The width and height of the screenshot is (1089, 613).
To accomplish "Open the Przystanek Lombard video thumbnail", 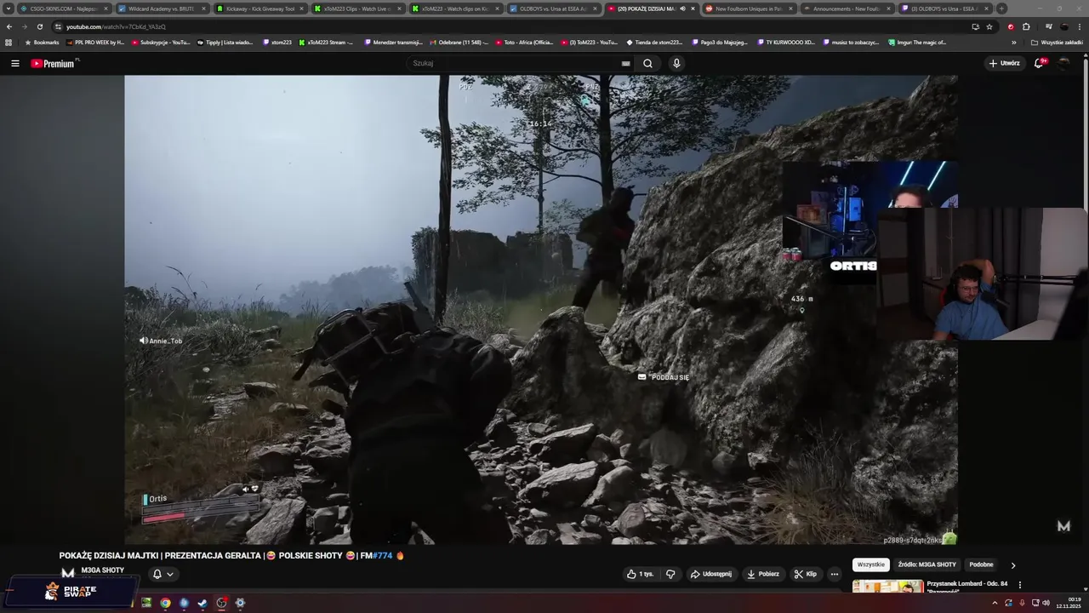I will [x=887, y=586].
